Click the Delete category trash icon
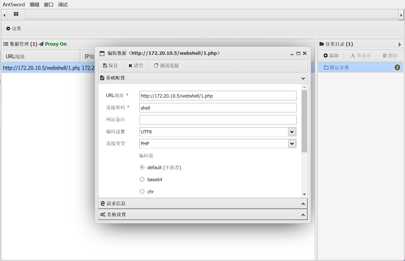The image size is (405, 261). (x=385, y=56)
